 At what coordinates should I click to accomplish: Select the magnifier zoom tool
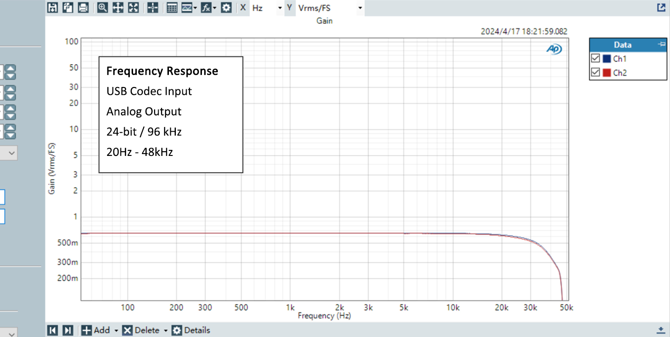102,7
